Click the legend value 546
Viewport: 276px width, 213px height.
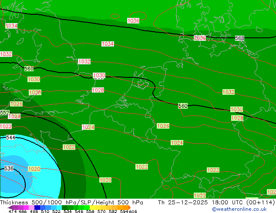pos(79,211)
